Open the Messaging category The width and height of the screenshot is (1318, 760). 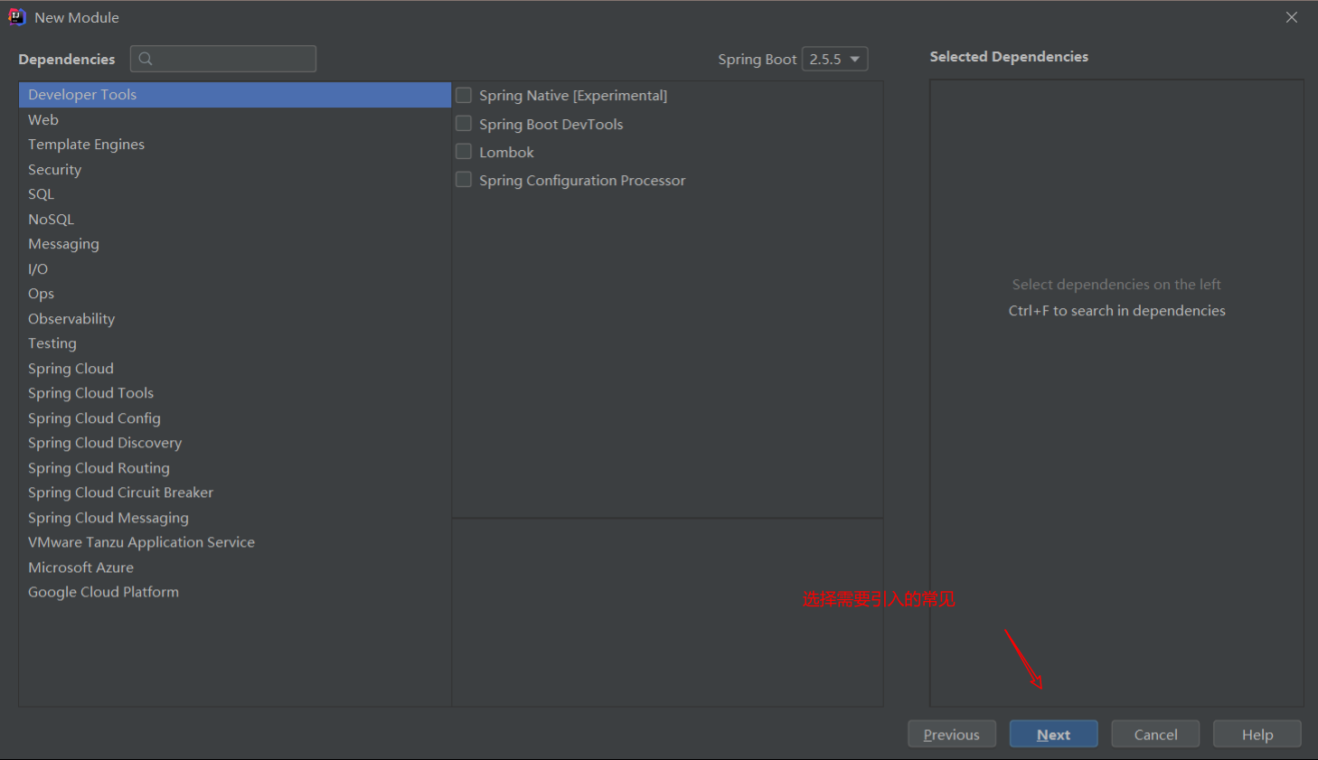coord(235,244)
